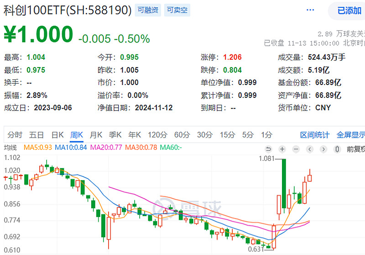
Task: Click the 科创100ETF(SH:588190) title
Action: [68, 10]
